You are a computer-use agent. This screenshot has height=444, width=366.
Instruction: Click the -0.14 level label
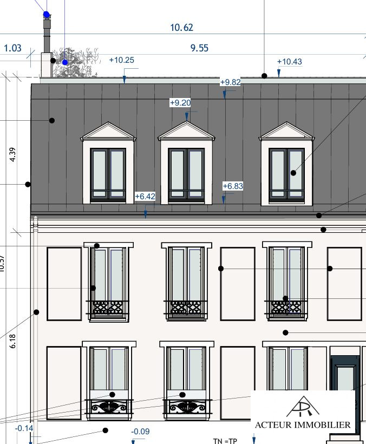(24, 428)
